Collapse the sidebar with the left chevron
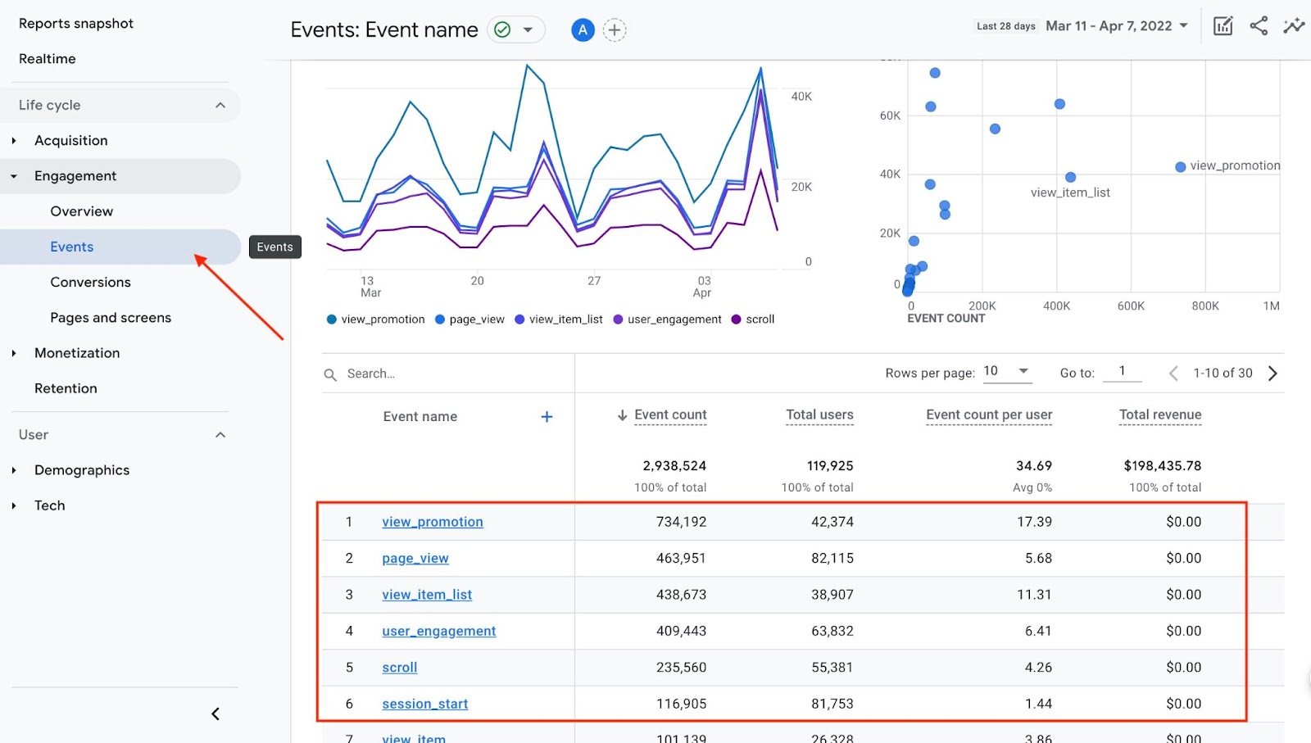 [x=215, y=714]
